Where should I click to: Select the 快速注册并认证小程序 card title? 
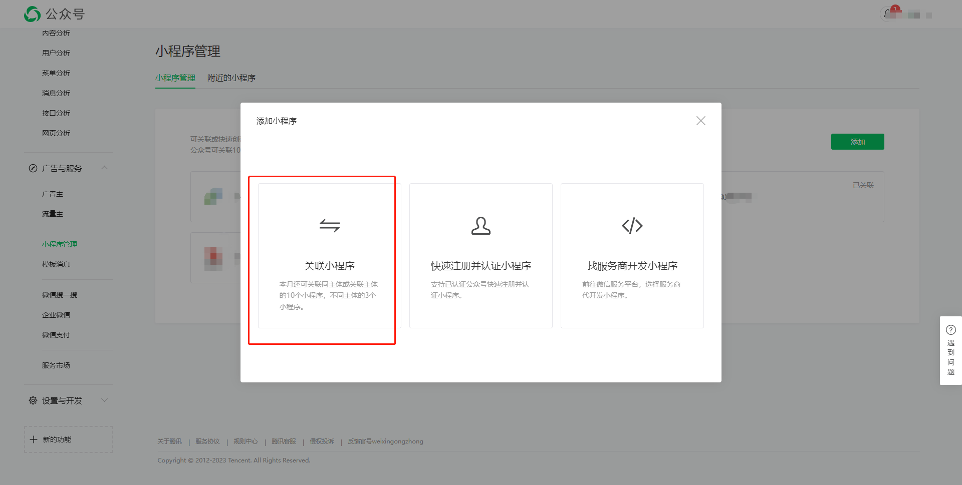(480, 266)
